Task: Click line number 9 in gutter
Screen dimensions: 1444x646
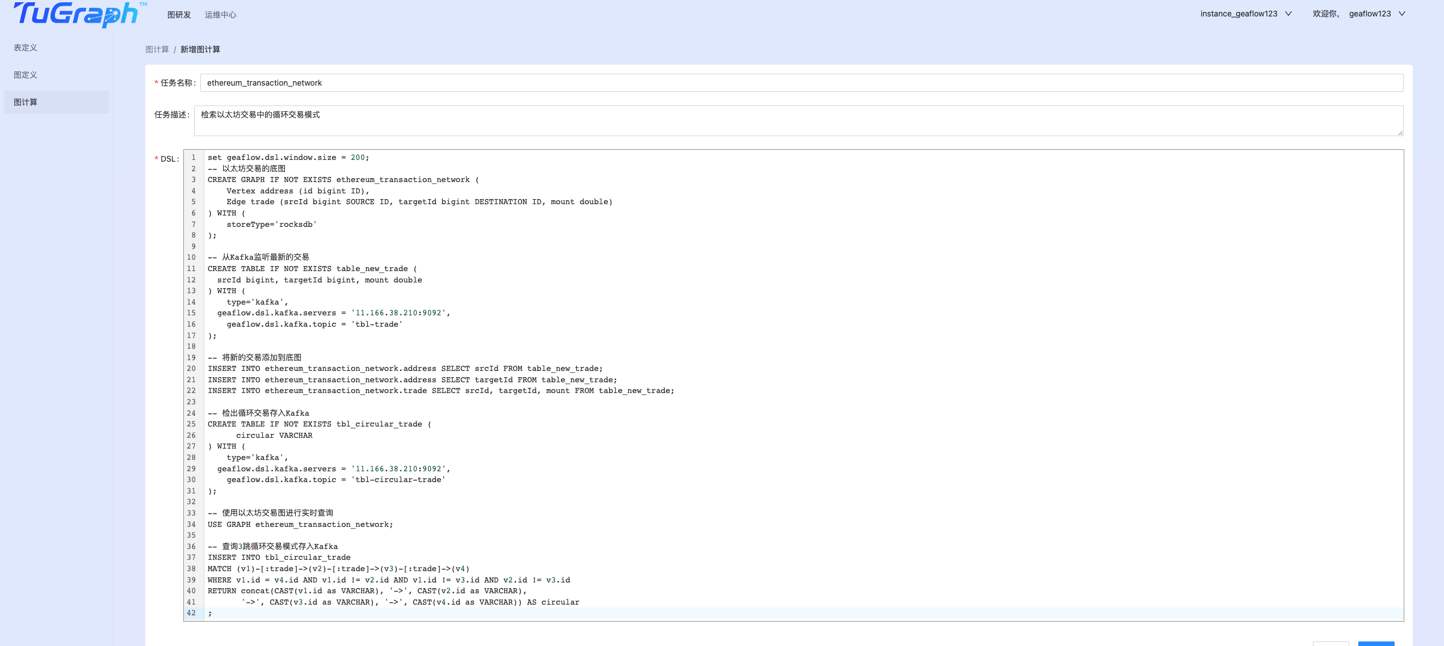Action: (194, 247)
